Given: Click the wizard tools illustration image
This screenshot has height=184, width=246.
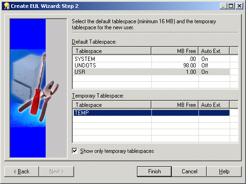Looking at the screenshot, I should tap(38, 88).
